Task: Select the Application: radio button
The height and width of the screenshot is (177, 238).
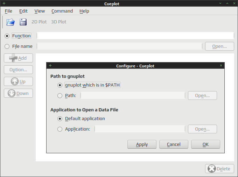Action: [60, 129]
